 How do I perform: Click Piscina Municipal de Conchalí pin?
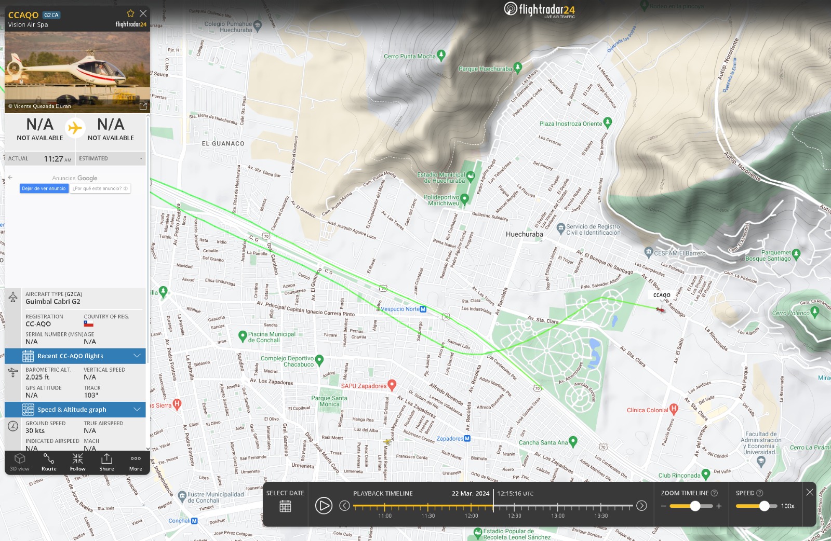coord(242,336)
